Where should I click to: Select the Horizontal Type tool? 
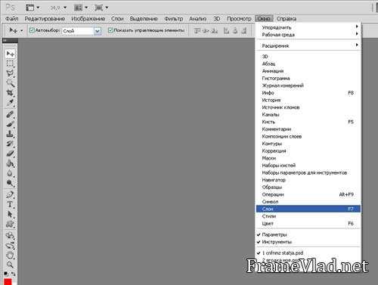tap(10, 204)
